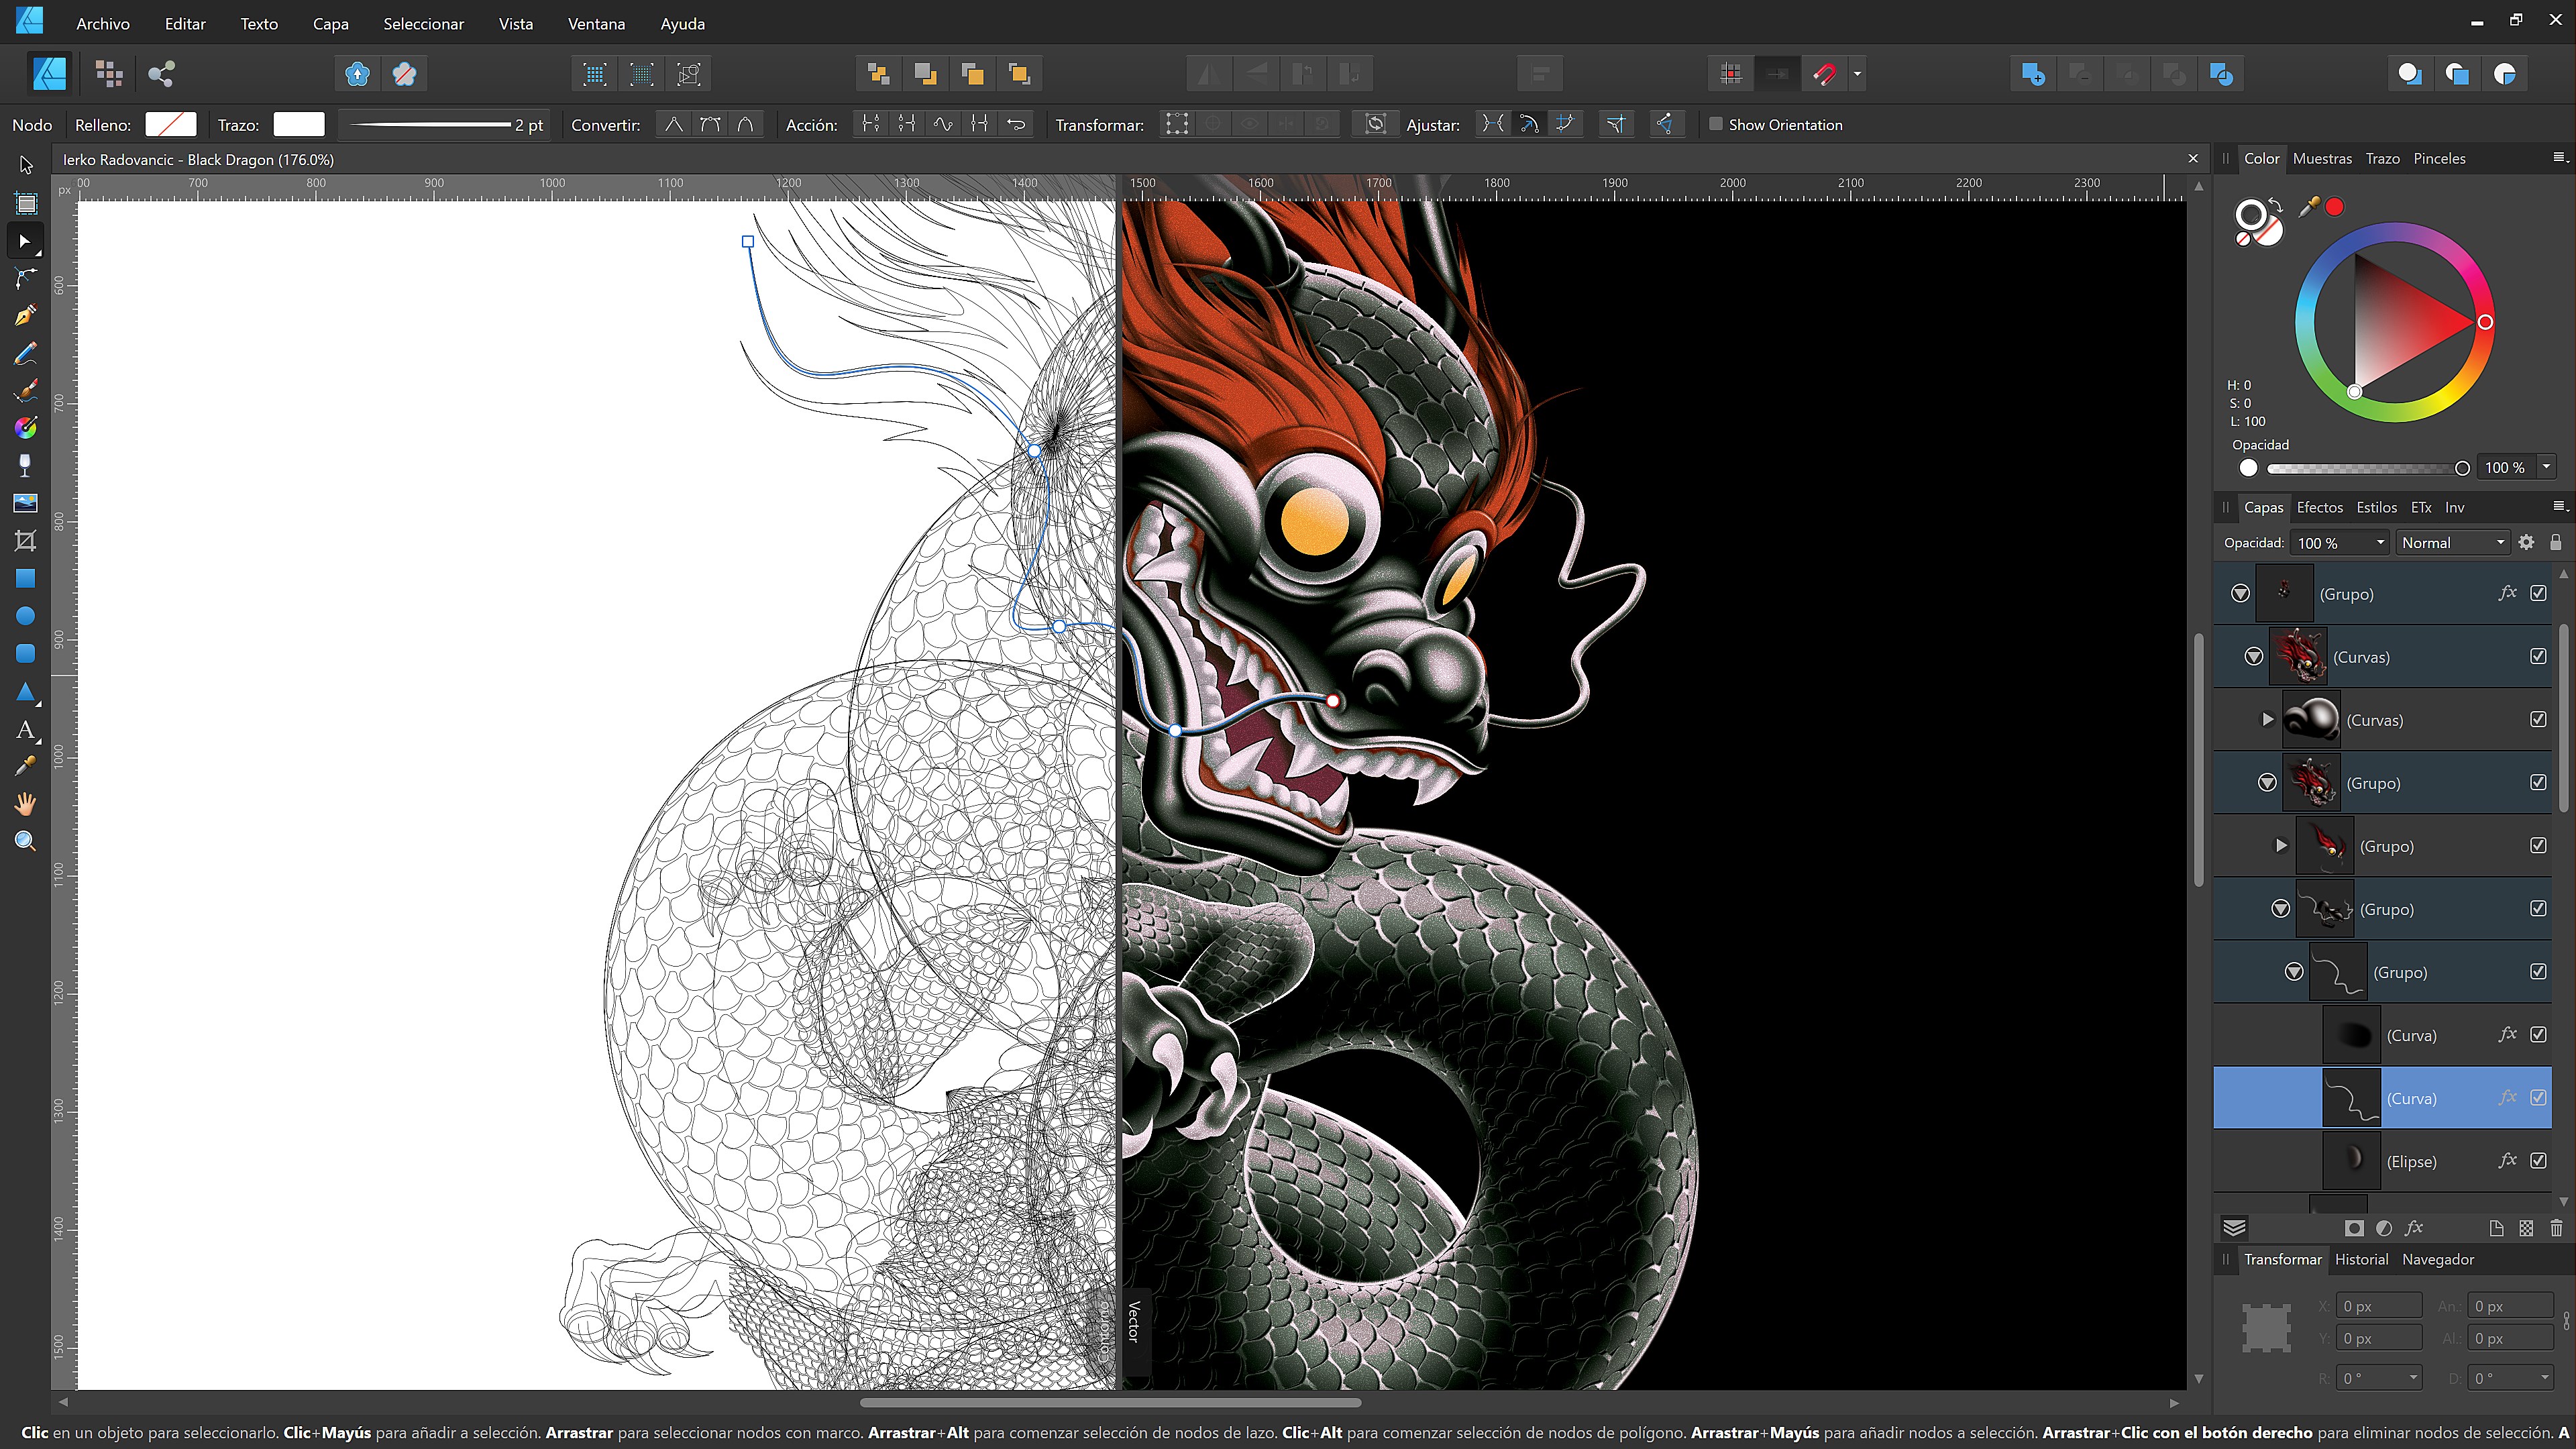This screenshot has height=1449, width=2576.
Task: Open the Normal blend mode dropdown
Action: click(2452, 542)
